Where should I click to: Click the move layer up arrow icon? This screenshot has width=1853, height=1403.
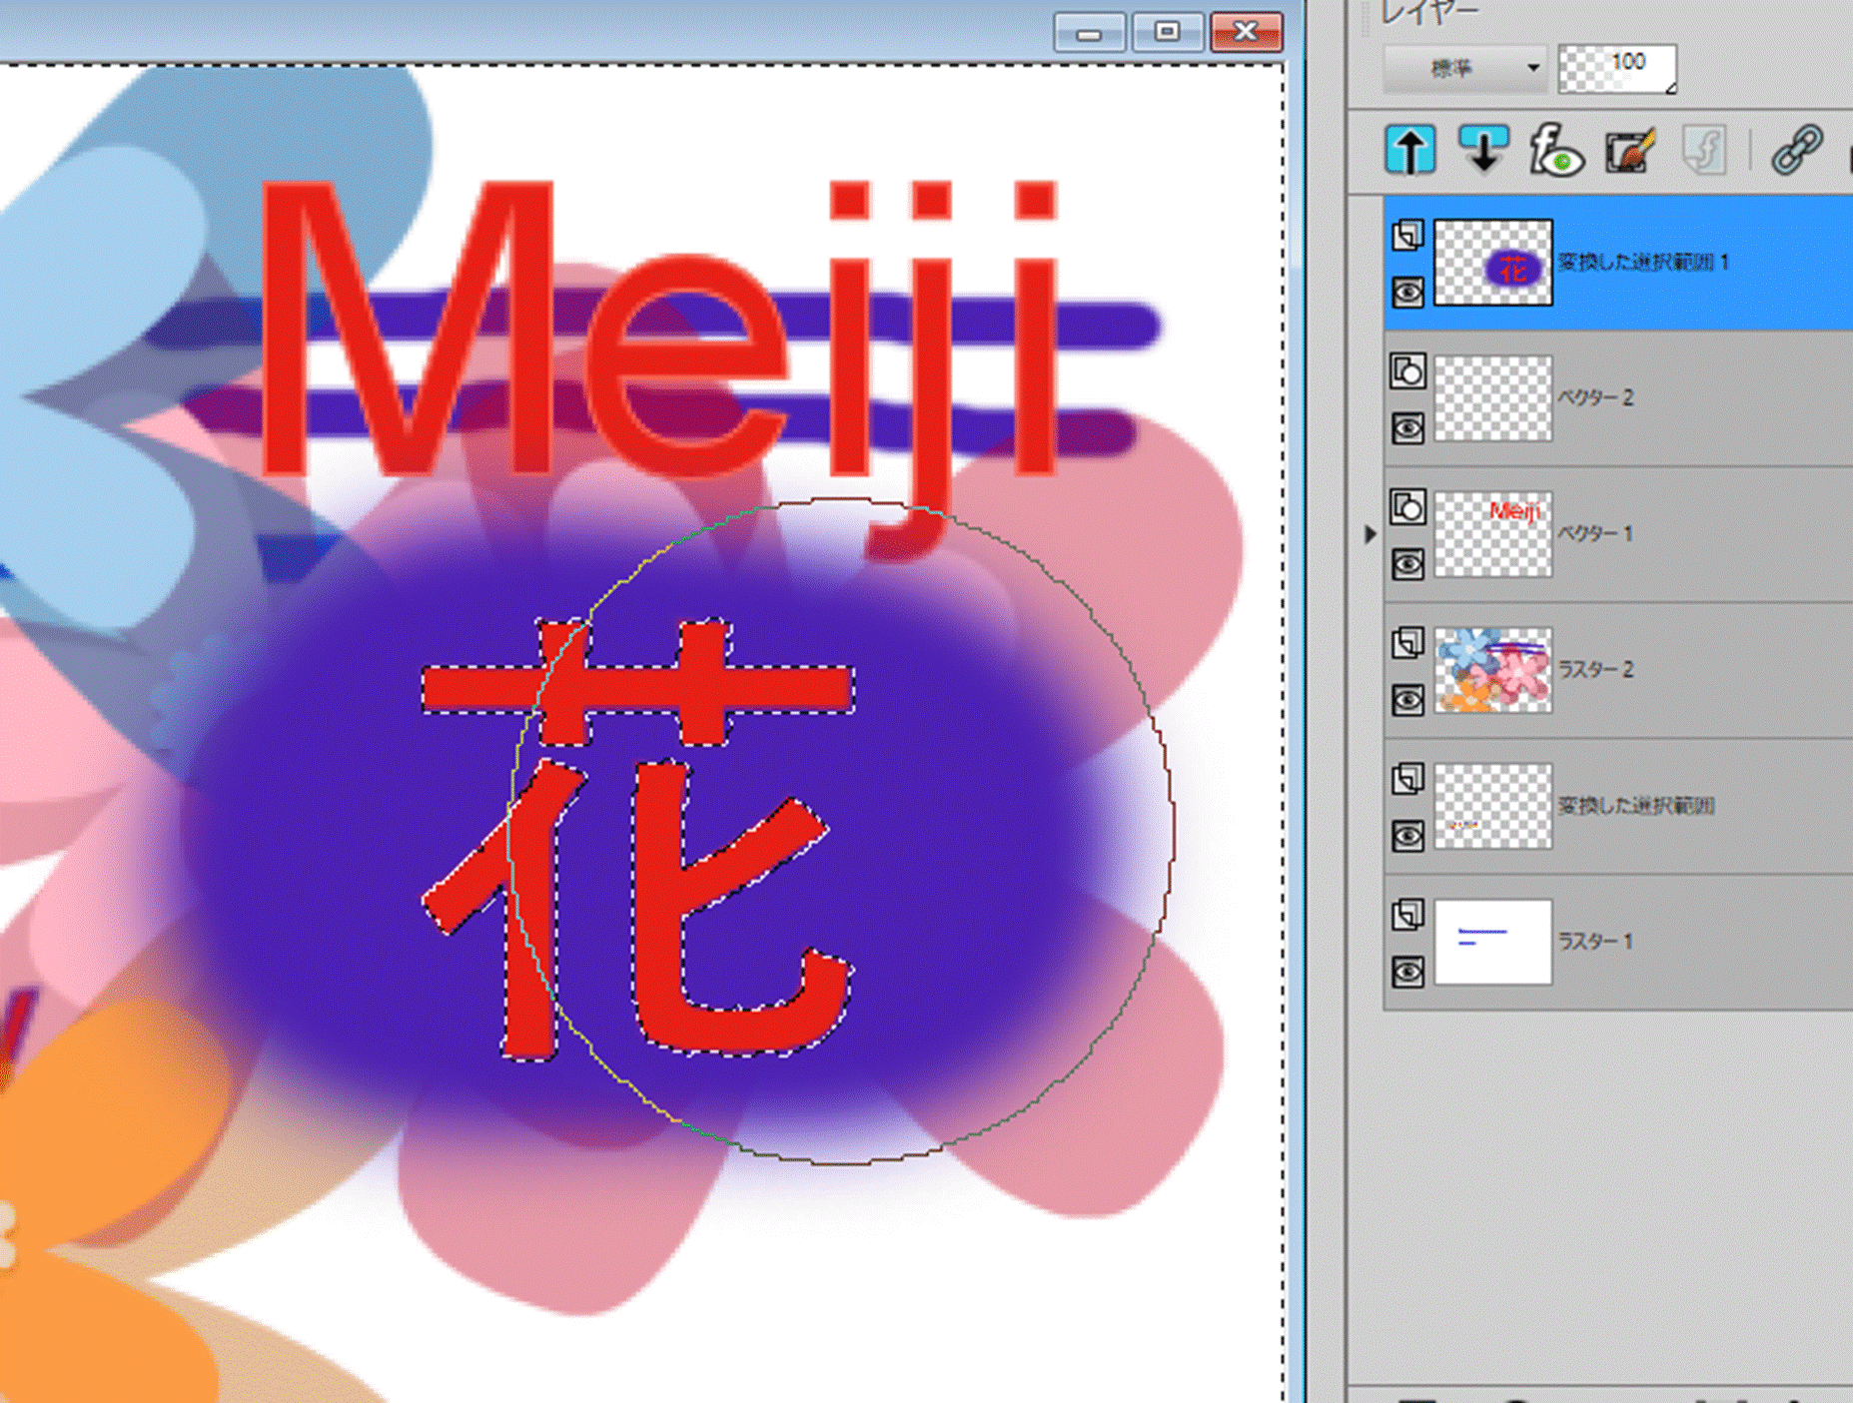[x=1409, y=151]
